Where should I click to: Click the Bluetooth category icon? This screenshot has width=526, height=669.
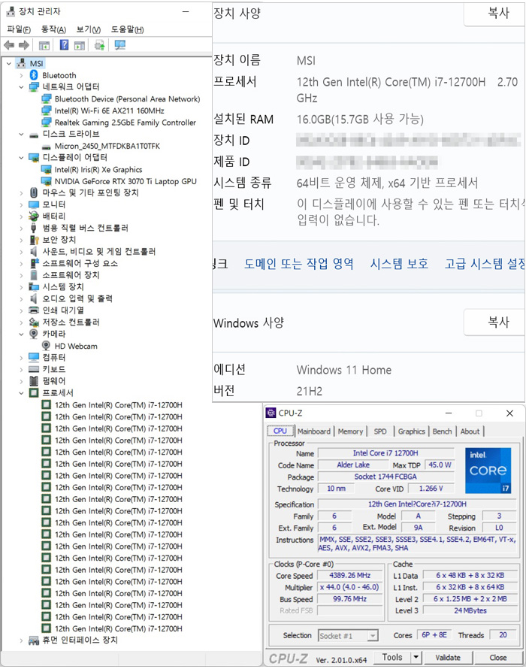point(34,75)
